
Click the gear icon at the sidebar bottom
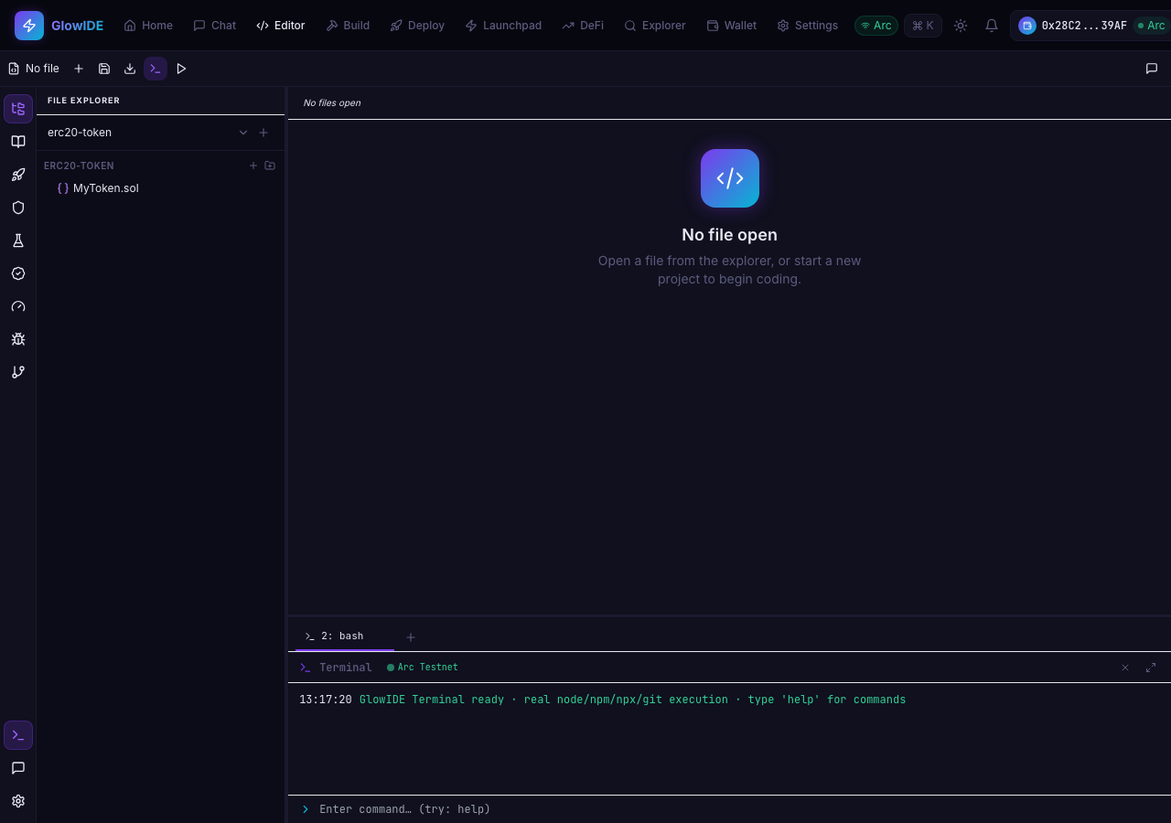pos(18,801)
